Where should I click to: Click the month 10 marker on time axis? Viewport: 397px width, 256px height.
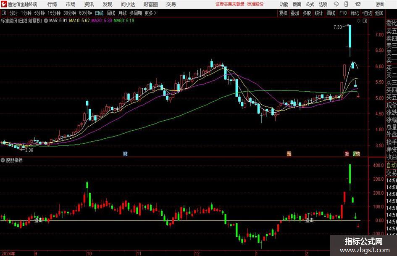click(89, 253)
